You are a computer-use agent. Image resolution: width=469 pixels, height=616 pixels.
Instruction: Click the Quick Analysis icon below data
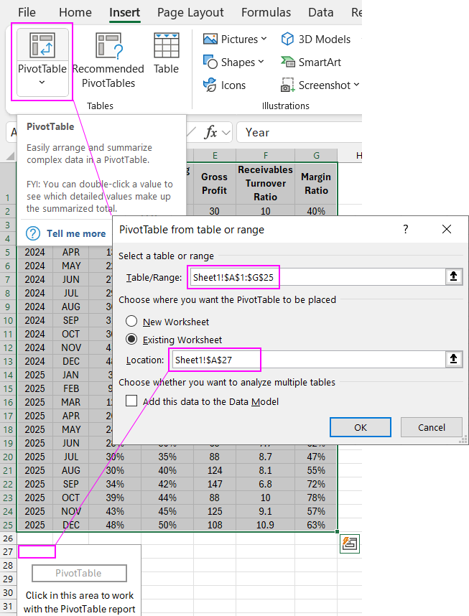click(x=349, y=543)
